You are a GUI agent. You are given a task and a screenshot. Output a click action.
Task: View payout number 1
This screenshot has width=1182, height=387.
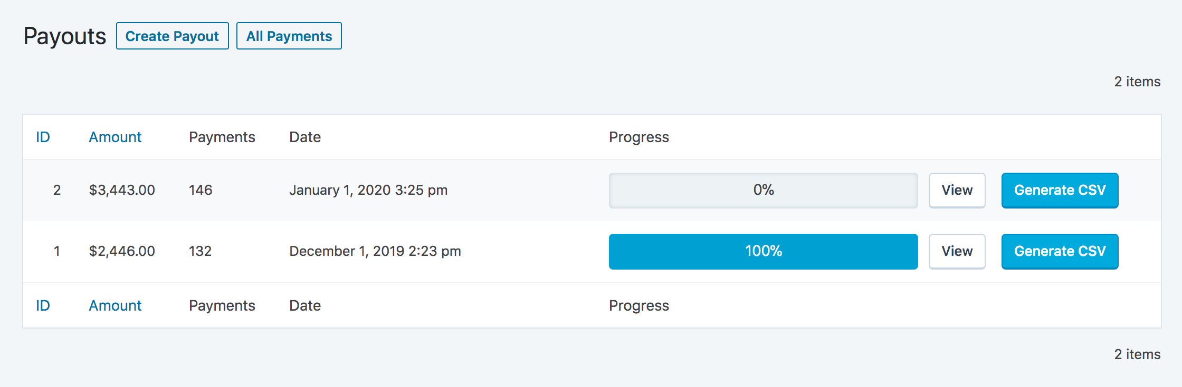[957, 251]
